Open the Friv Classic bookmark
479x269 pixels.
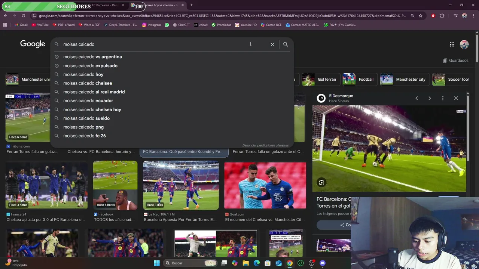pos(339,25)
